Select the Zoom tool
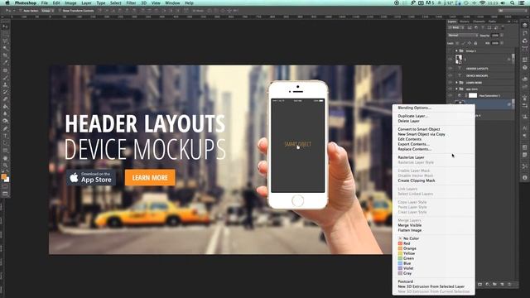Screen dimensions: 530x298 click(5, 166)
